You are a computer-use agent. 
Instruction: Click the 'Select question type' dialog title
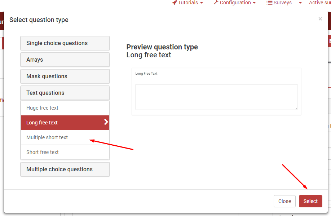pyautogui.click(x=39, y=20)
